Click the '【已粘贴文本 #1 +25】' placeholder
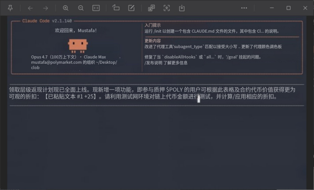 71,97
